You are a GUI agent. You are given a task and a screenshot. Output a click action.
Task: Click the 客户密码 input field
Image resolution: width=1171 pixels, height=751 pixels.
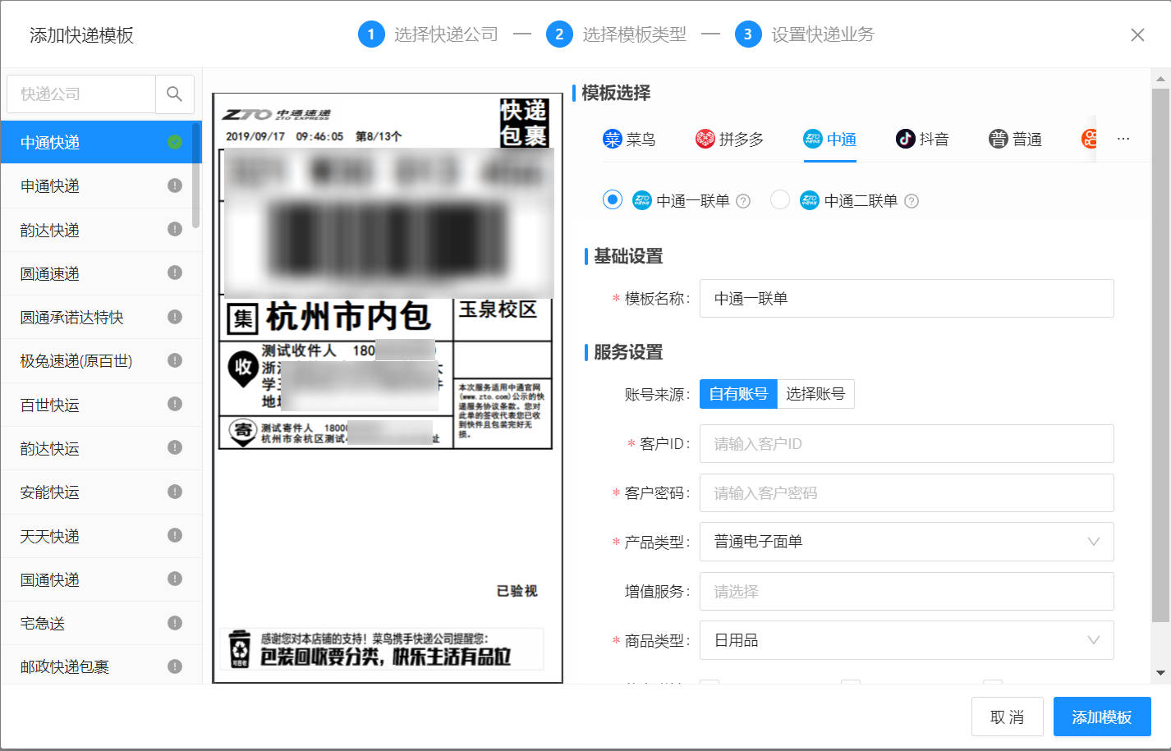907,493
